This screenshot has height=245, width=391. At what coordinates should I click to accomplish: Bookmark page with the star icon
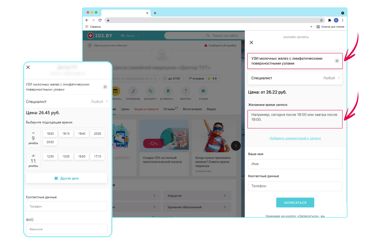pos(321,20)
